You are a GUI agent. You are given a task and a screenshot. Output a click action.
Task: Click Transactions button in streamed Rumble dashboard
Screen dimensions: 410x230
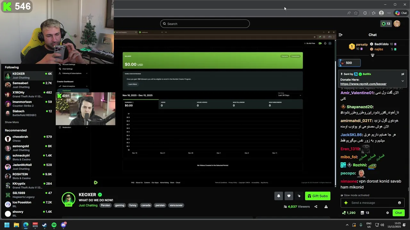point(295,56)
